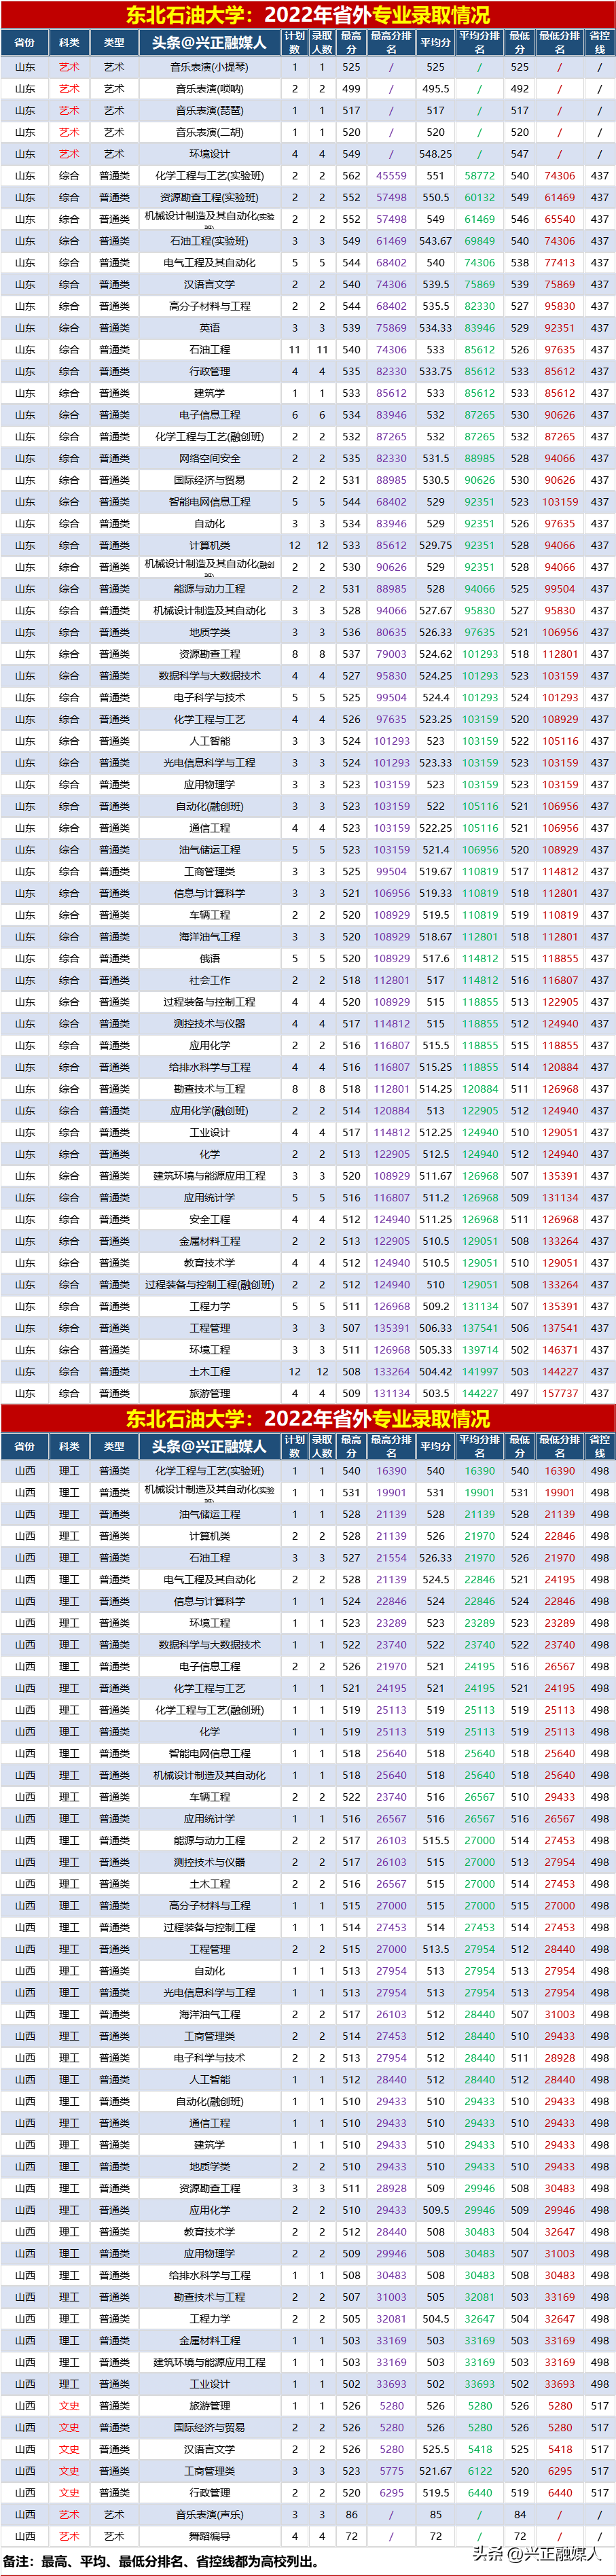Viewport: 616px width, 2576px height.
Task: Select the 备注 footnote text line
Action: pos(161,2561)
